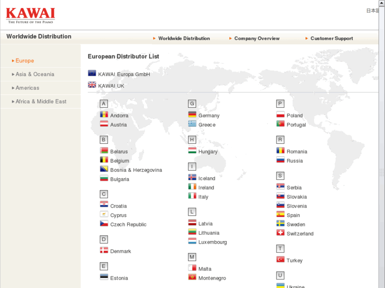Click the Czech Republic flag icon
Screen dimensions: 385x288
click(x=104, y=224)
